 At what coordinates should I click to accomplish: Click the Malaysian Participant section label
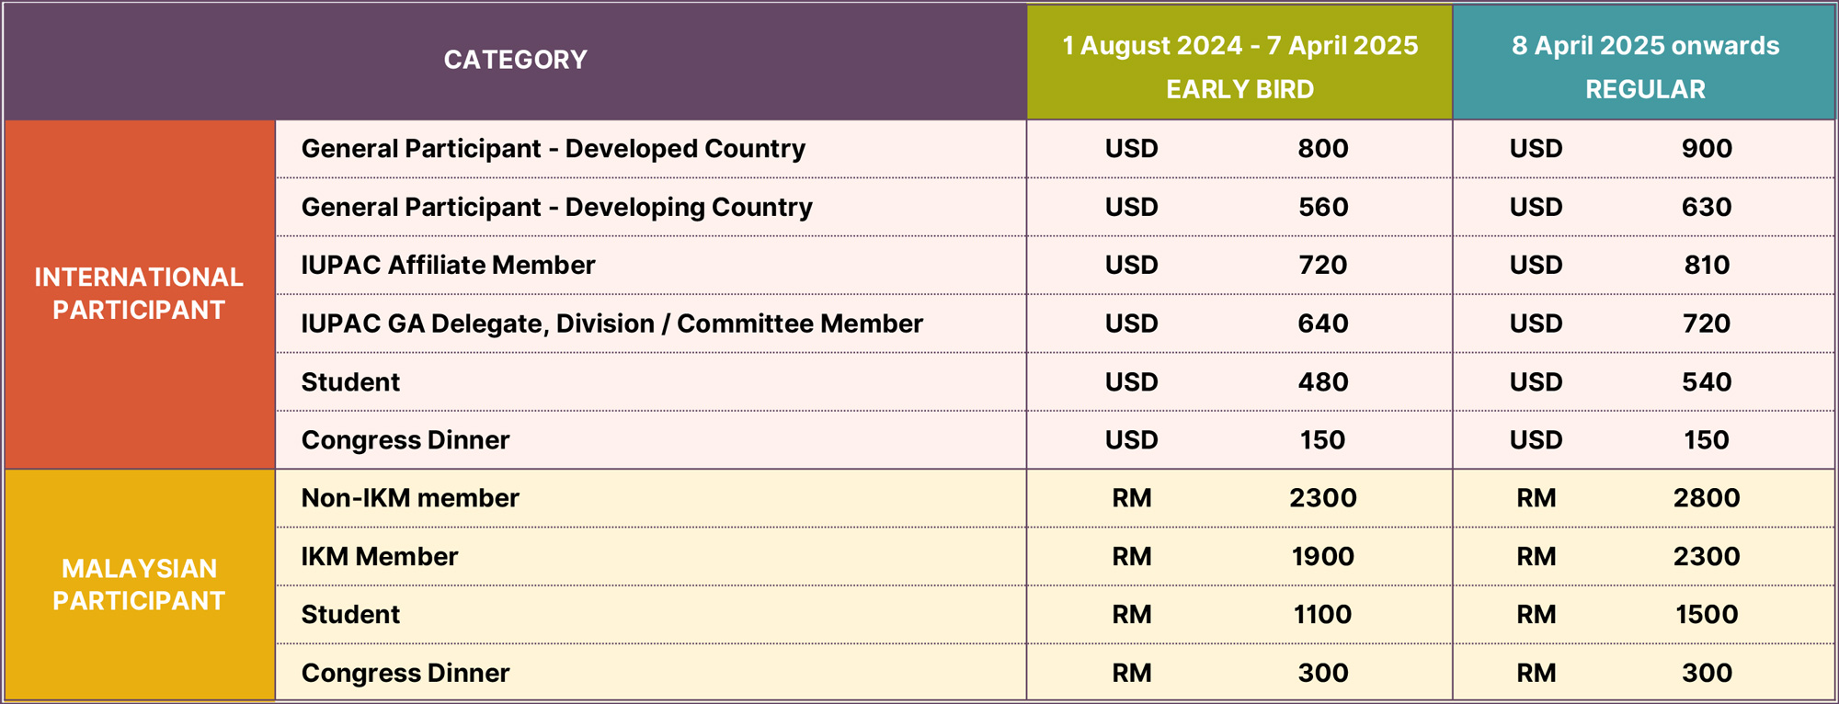[139, 585]
